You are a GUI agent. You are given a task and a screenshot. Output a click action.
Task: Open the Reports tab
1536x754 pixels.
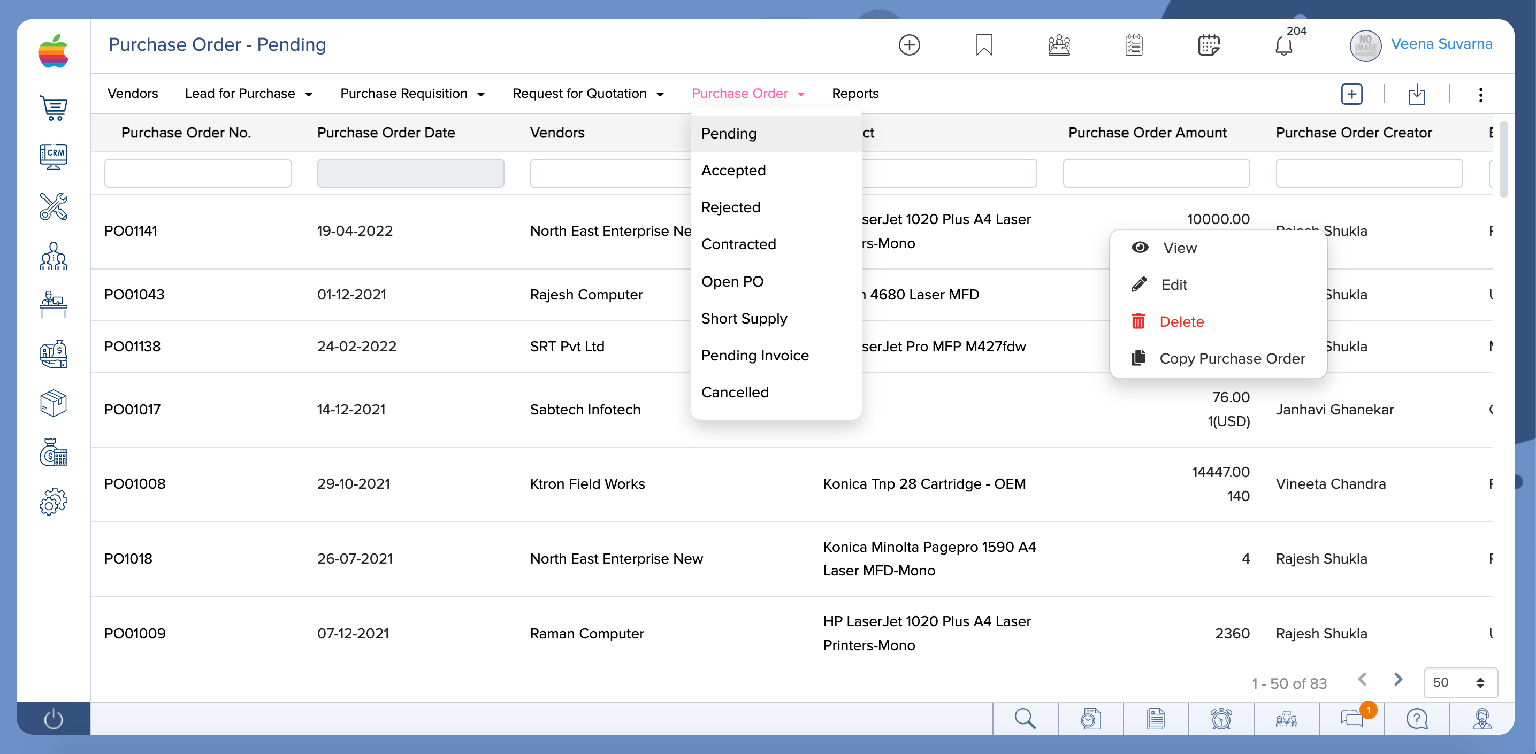click(855, 94)
